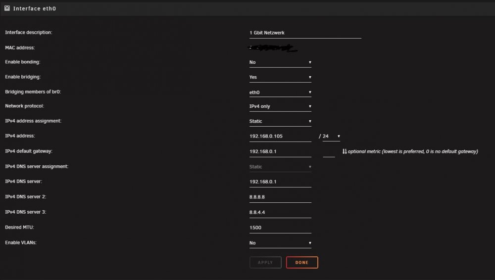The width and height of the screenshot is (495, 280).
Task: Open IPv4 address assignment dropdown
Action: [x=280, y=121]
